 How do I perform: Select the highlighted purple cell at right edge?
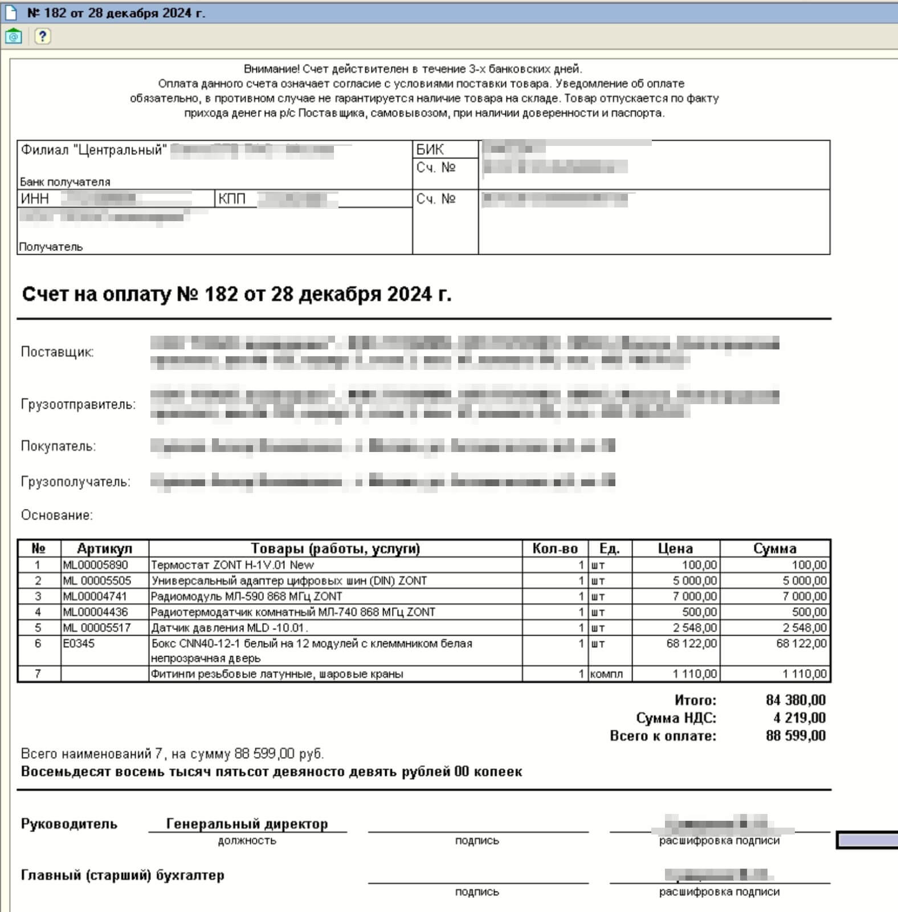[x=868, y=840]
